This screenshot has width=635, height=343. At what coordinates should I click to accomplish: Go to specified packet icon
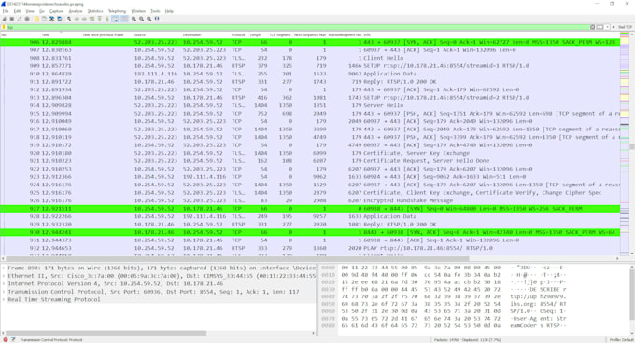click(92, 19)
